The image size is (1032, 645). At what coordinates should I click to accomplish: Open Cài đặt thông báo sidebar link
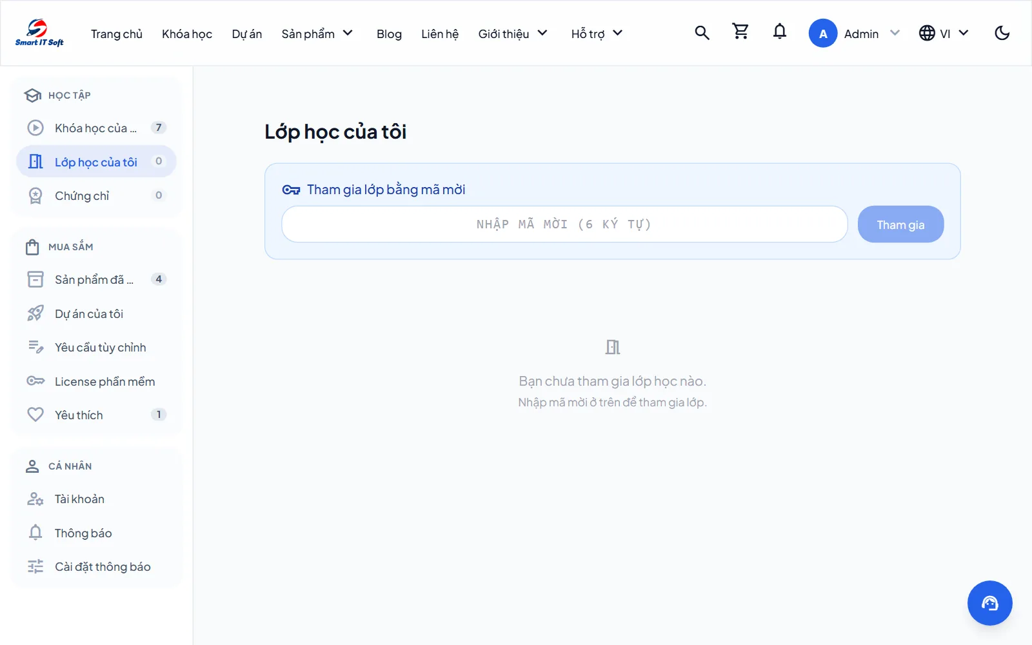point(96,566)
